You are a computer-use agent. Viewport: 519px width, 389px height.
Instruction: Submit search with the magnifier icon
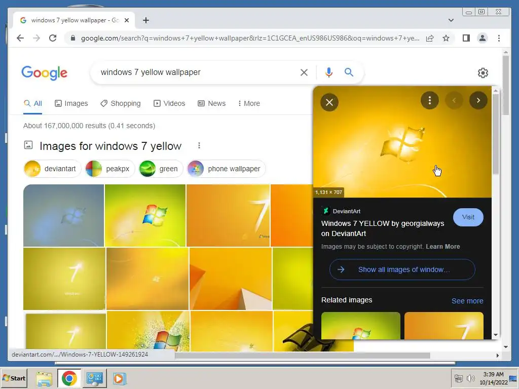click(x=349, y=72)
